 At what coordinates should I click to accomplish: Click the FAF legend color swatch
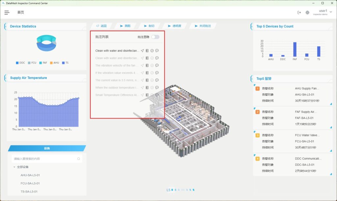[40, 63]
